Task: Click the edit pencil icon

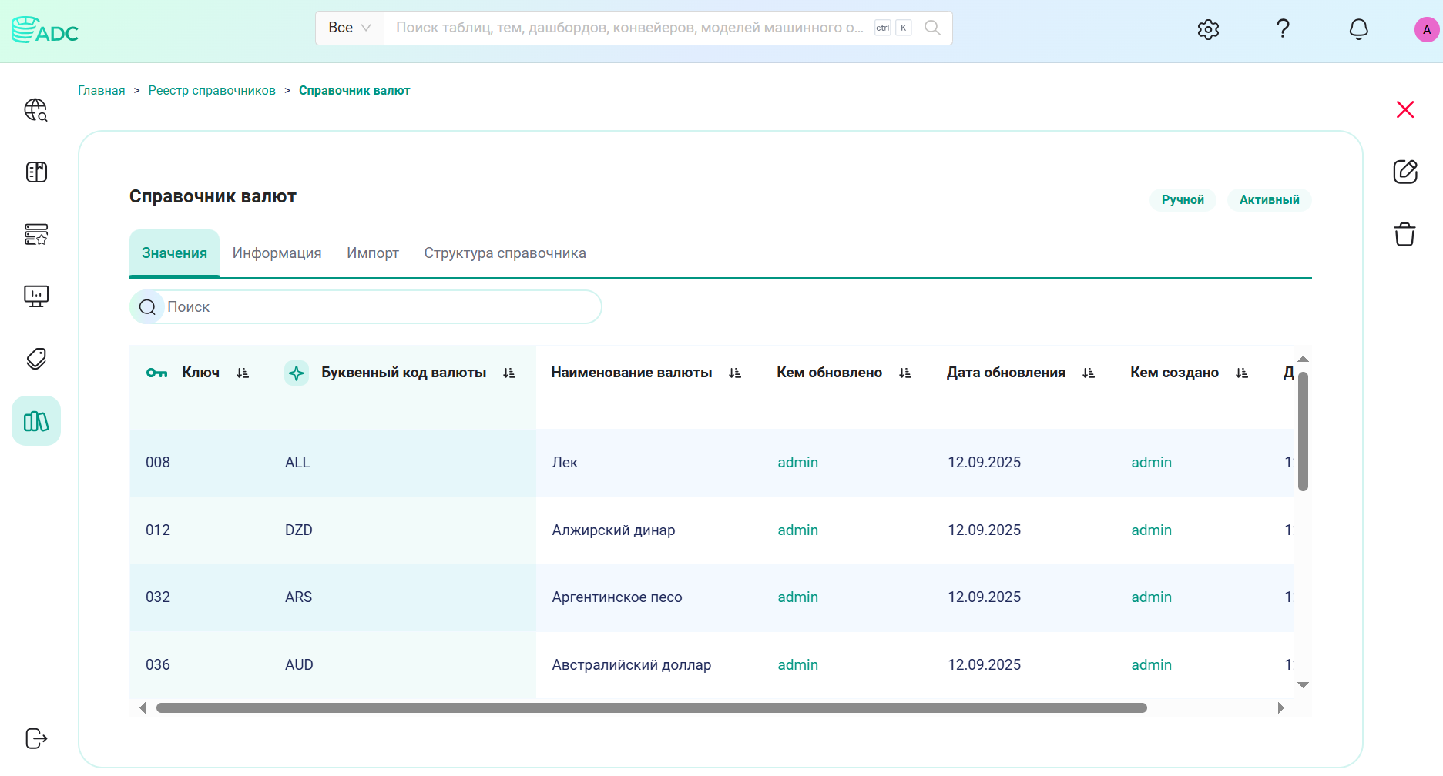Action: pos(1405,172)
